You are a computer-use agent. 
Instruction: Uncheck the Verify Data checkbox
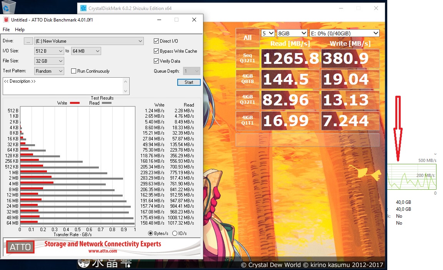tap(156, 61)
